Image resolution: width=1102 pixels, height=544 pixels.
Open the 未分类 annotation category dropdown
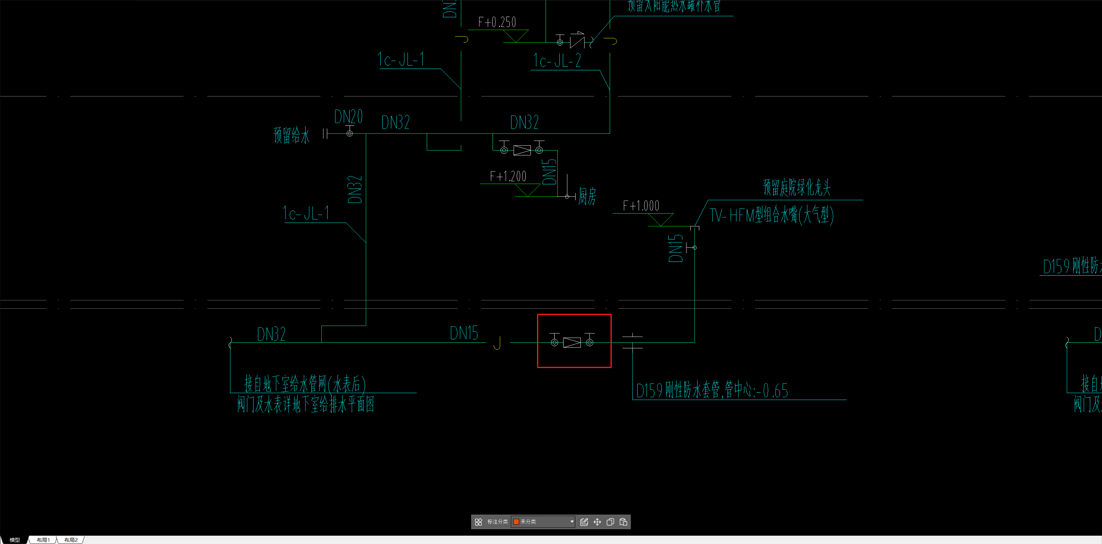click(543, 522)
